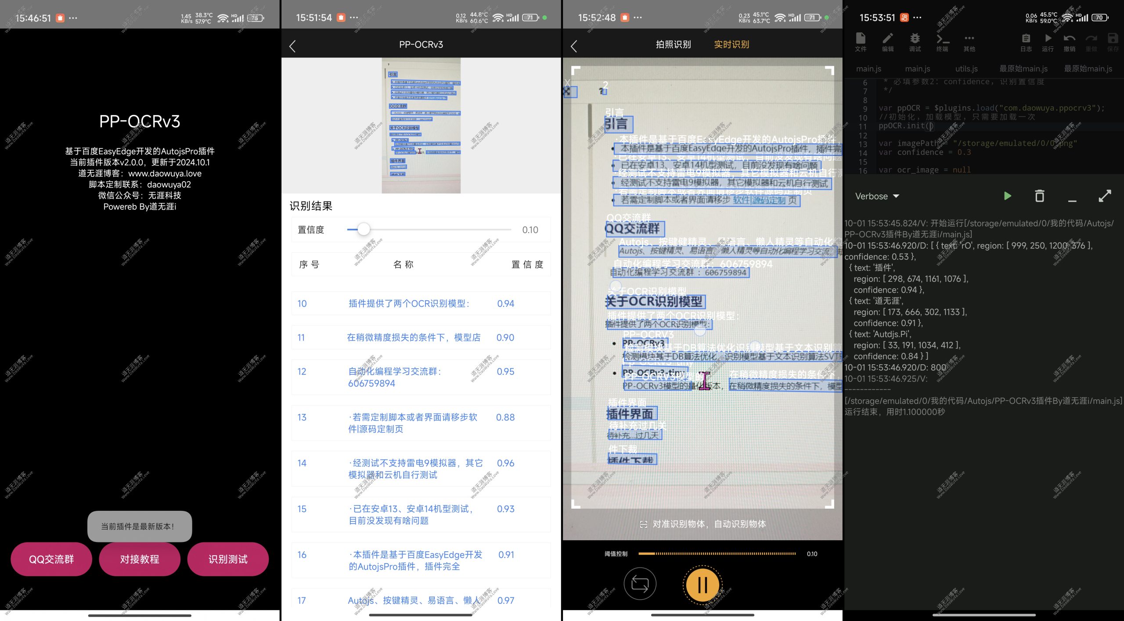Image resolution: width=1124 pixels, height=621 pixels.
Task: Save the file with the 保存 icon
Action: click(x=1113, y=42)
